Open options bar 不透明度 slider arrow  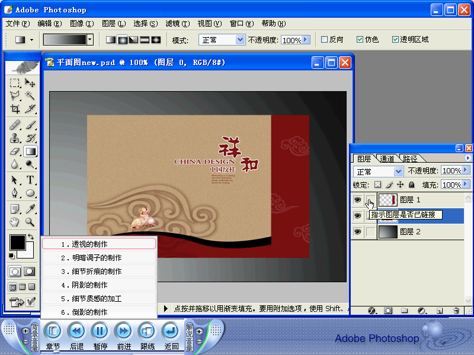306,40
